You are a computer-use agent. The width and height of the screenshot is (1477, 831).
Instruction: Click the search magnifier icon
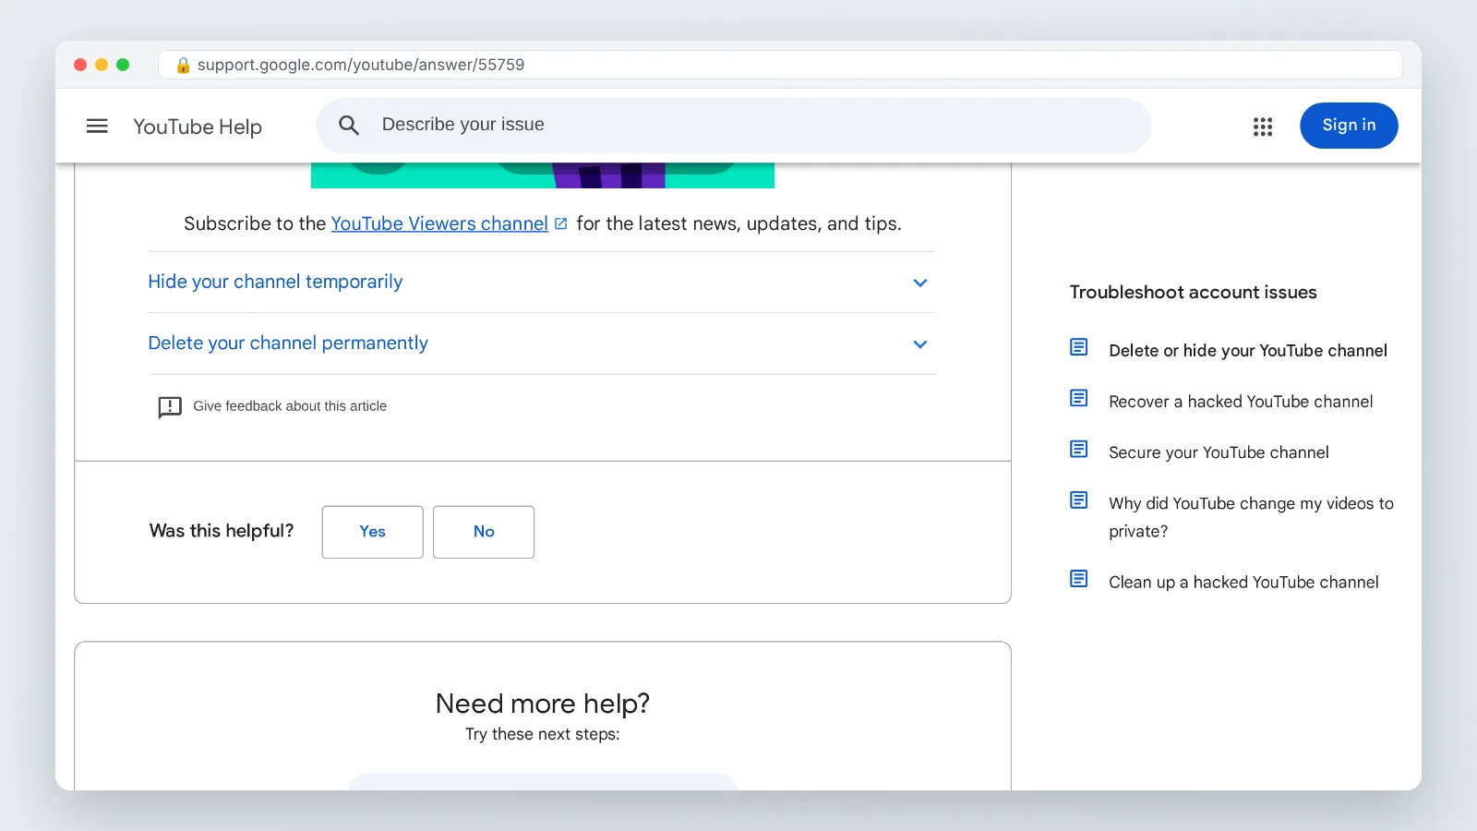point(348,125)
